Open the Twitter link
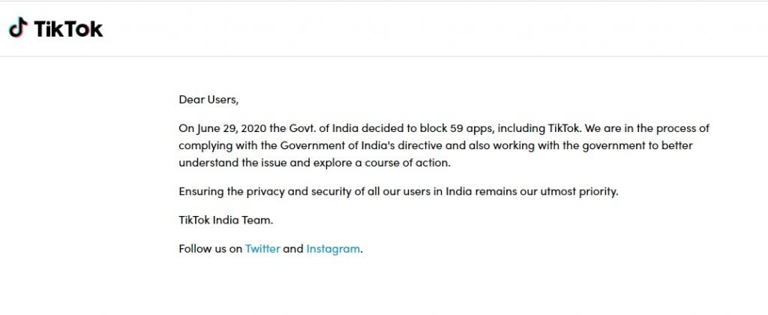Image resolution: width=768 pixels, height=315 pixels. [x=262, y=248]
